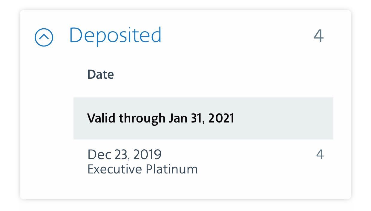
Task: Click the year 2021 in the validity banner
Action: coord(221,118)
